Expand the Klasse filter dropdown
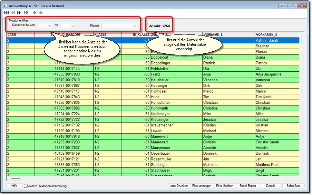Screen dimensions: 312x195 [x=119, y=26]
